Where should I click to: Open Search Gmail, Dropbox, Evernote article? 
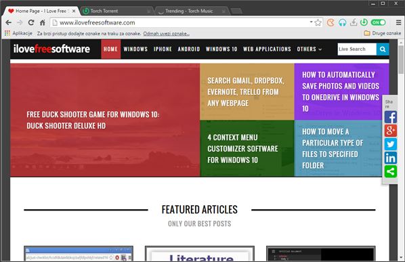[247, 91]
